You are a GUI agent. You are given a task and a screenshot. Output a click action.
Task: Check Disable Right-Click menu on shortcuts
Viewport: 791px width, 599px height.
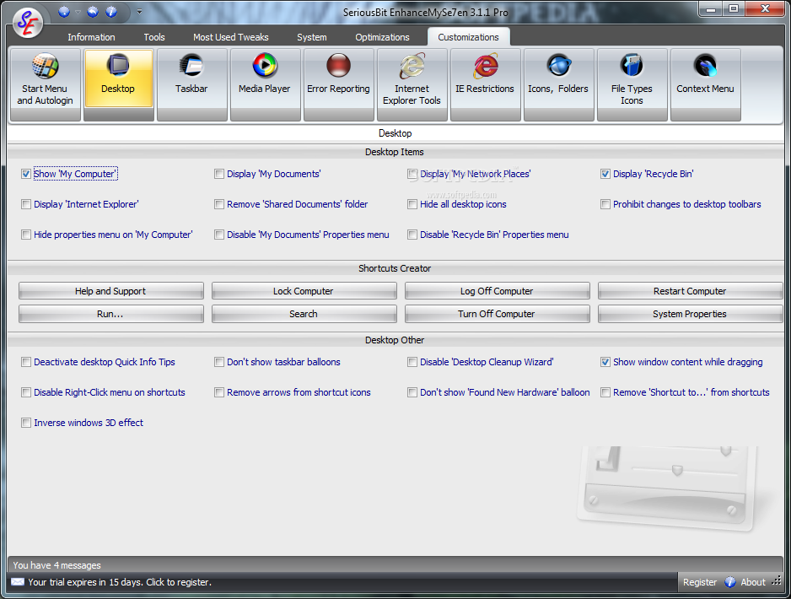[x=26, y=392]
